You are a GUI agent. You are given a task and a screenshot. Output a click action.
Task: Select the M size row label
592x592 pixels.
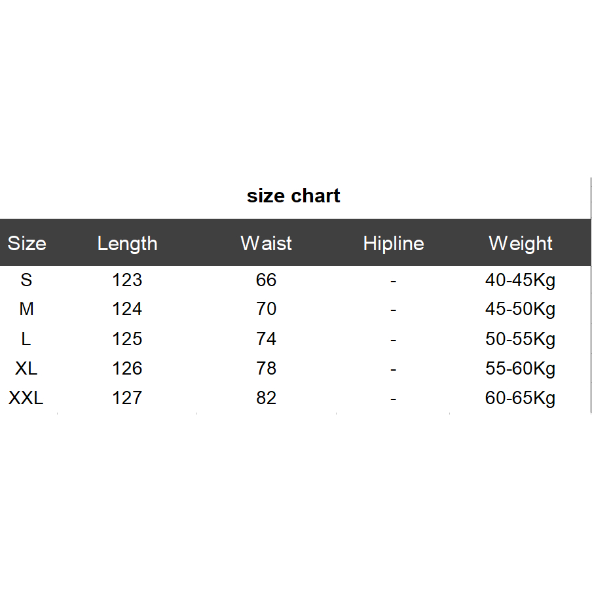coord(26,309)
